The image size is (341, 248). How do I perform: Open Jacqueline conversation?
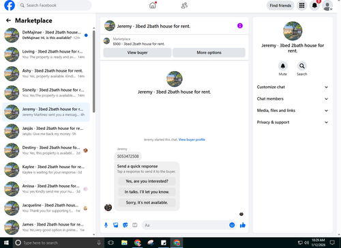coord(46,208)
